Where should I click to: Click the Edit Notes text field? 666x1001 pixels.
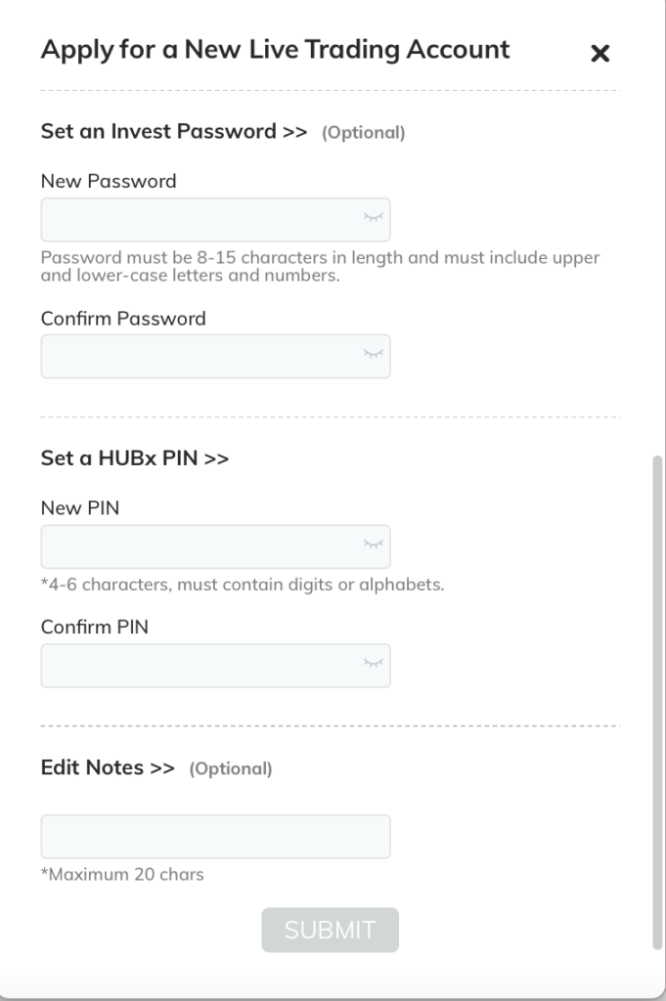coord(216,837)
